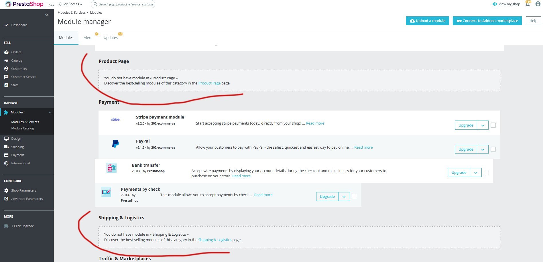Click Read more for Payments by check
The height and width of the screenshot is (262, 543).
(x=263, y=195)
